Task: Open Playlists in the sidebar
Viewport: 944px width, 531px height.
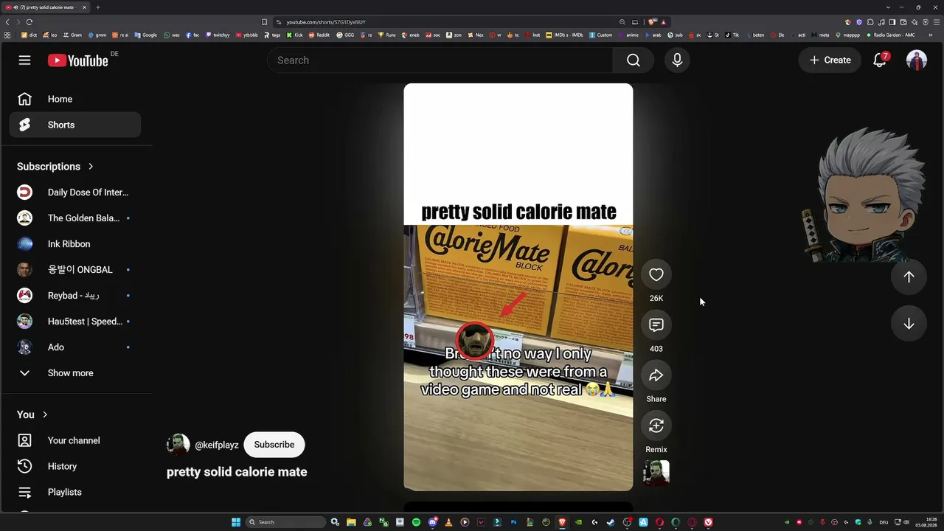Action: click(x=74, y=492)
